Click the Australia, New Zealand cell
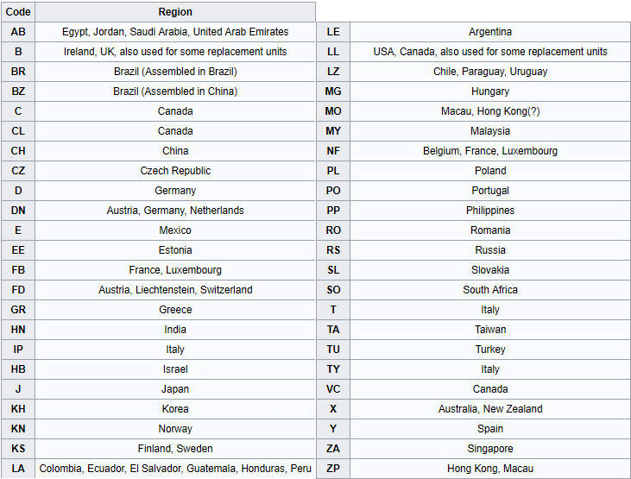The image size is (631, 479). click(490, 409)
